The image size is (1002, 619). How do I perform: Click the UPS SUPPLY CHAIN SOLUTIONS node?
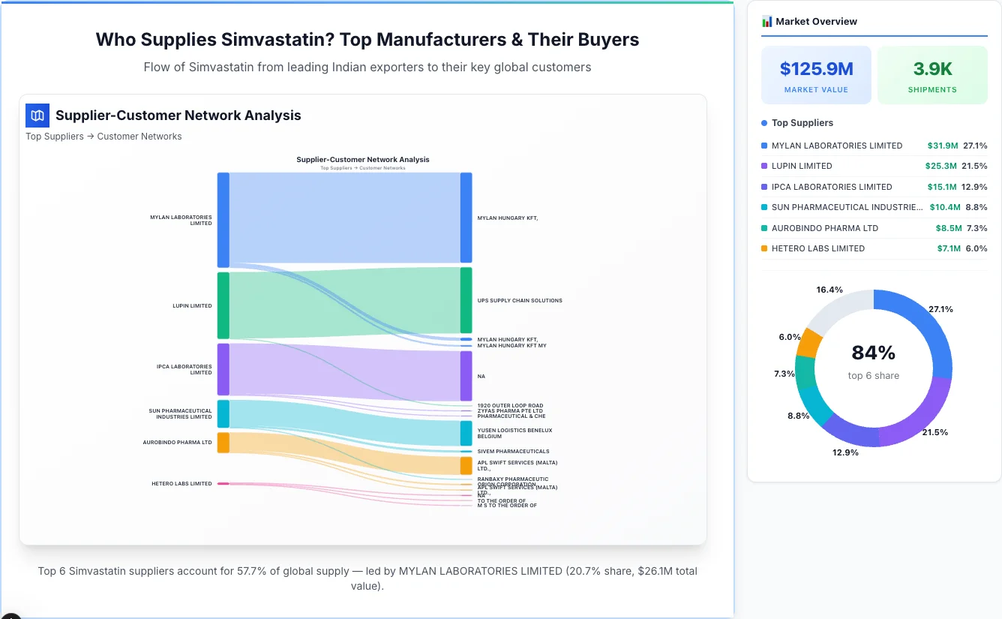coord(466,299)
